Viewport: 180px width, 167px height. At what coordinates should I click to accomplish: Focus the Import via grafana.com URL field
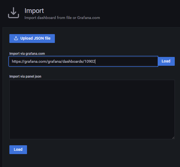click(x=83, y=62)
